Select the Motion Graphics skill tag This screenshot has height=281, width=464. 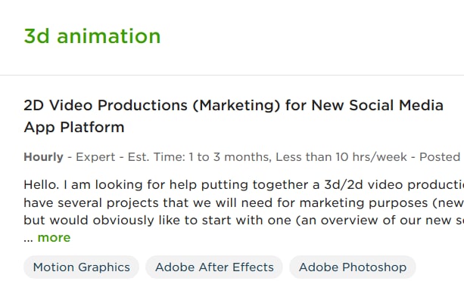(x=82, y=267)
